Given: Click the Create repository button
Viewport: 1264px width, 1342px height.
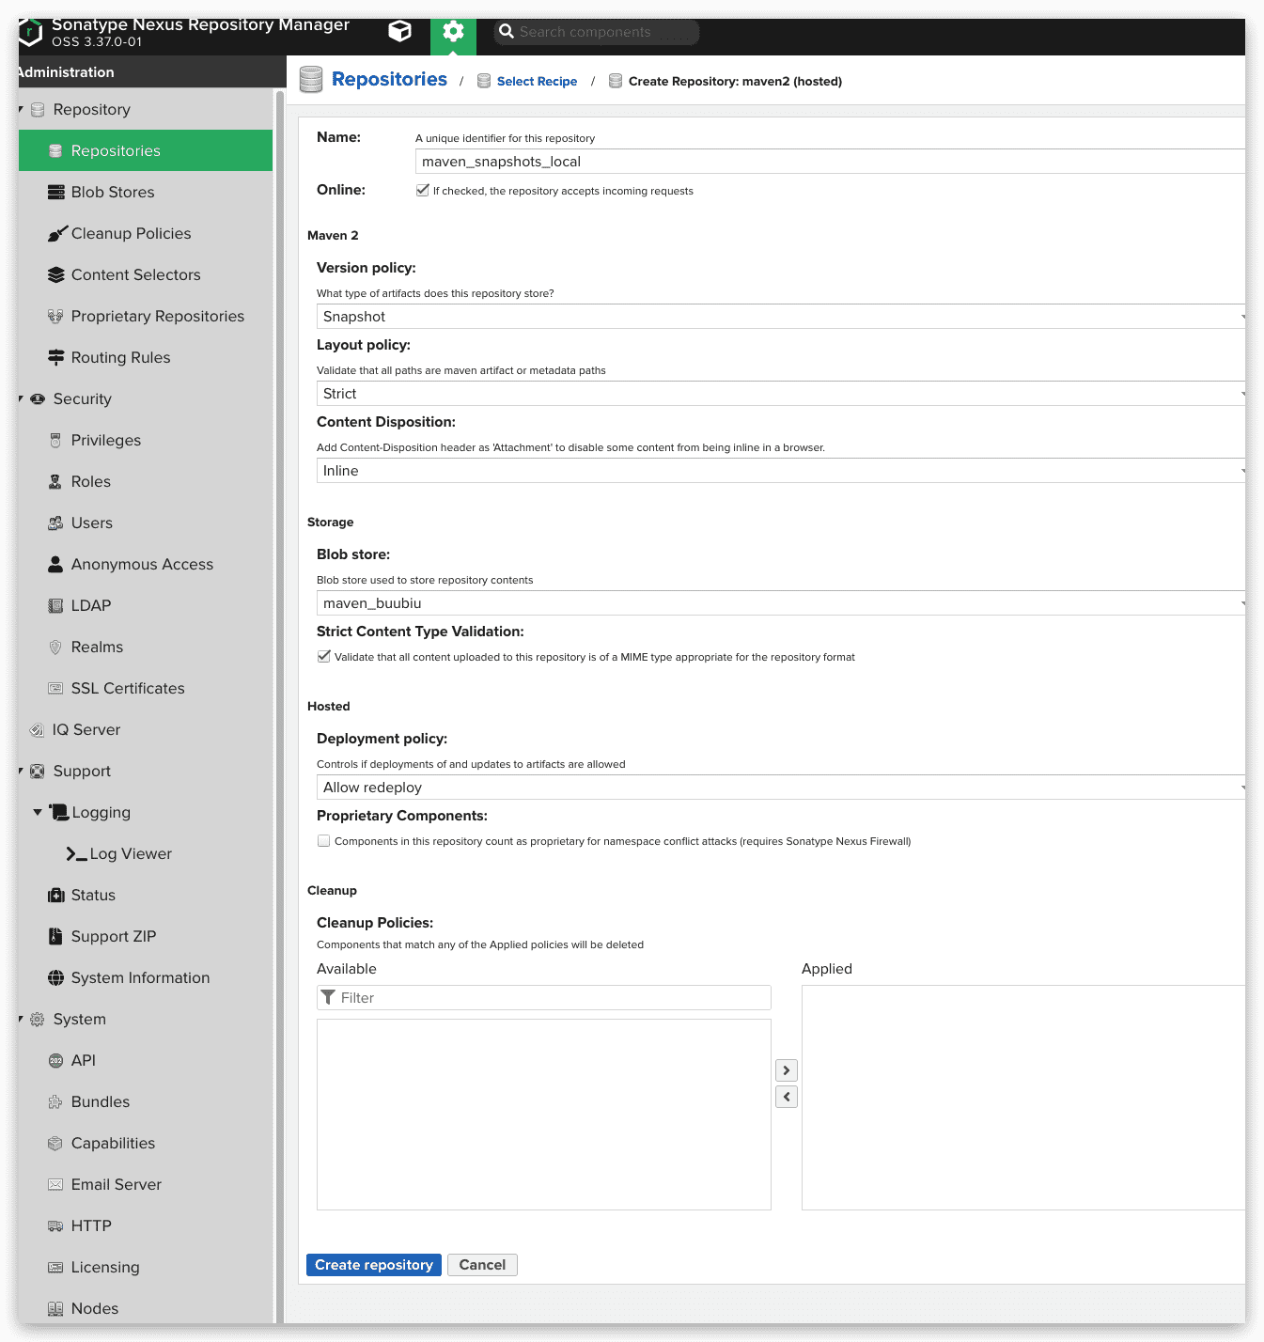Looking at the screenshot, I should click(x=373, y=1265).
